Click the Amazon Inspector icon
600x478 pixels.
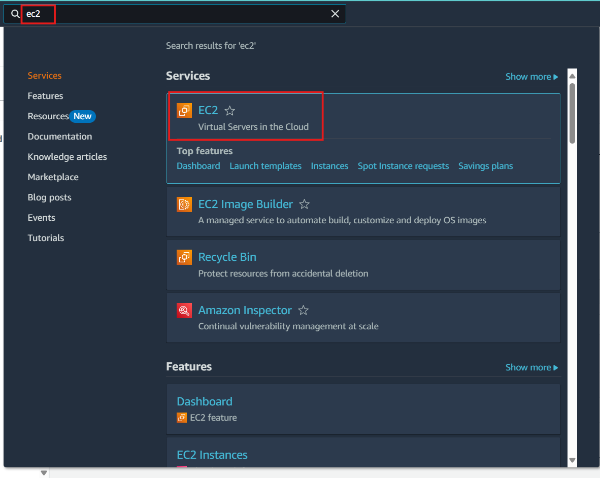click(x=184, y=310)
